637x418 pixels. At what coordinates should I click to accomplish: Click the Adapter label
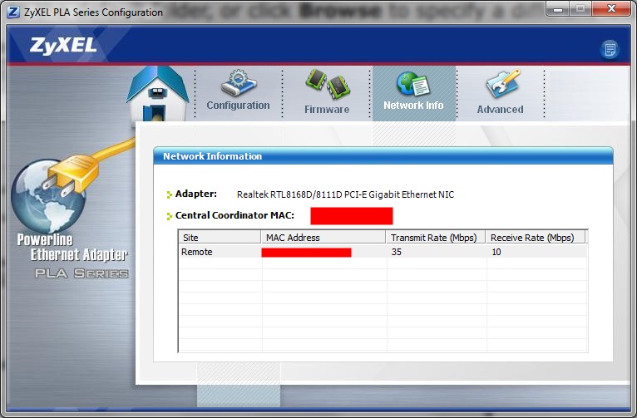(x=196, y=194)
